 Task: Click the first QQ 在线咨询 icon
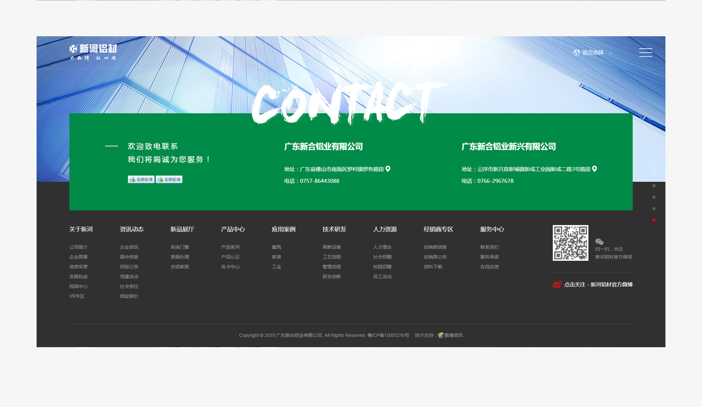pos(141,179)
